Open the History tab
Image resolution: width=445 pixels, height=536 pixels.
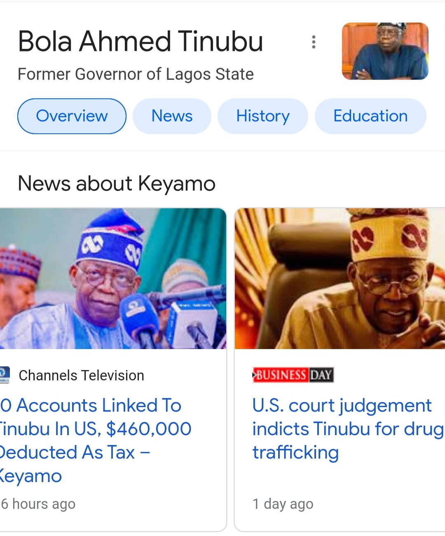(x=262, y=116)
